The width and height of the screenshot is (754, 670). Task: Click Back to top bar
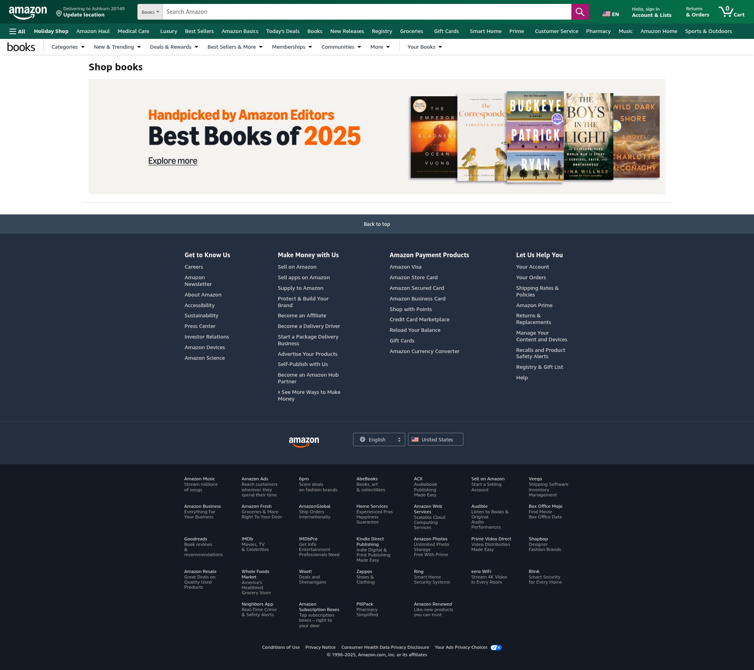[x=377, y=224]
